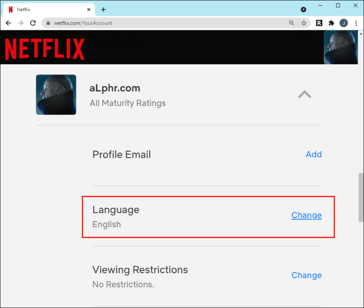
Task: Click the page vertical scrollbar thumb
Action: [x=361, y=197]
